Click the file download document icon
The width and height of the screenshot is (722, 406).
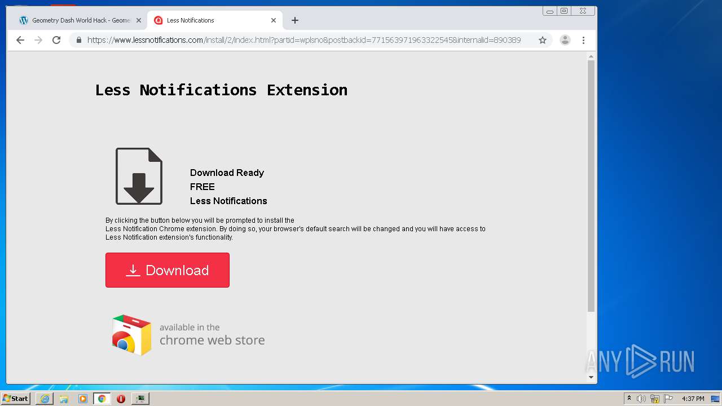click(x=139, y=176)
